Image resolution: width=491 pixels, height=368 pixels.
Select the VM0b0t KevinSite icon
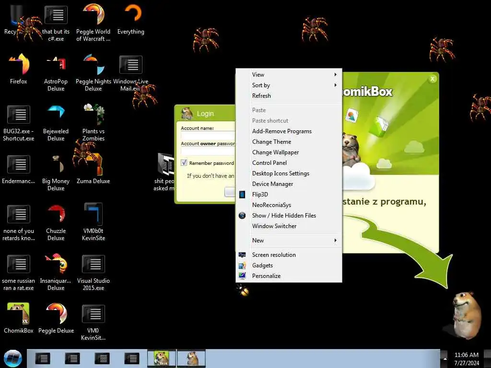[94, 222]
